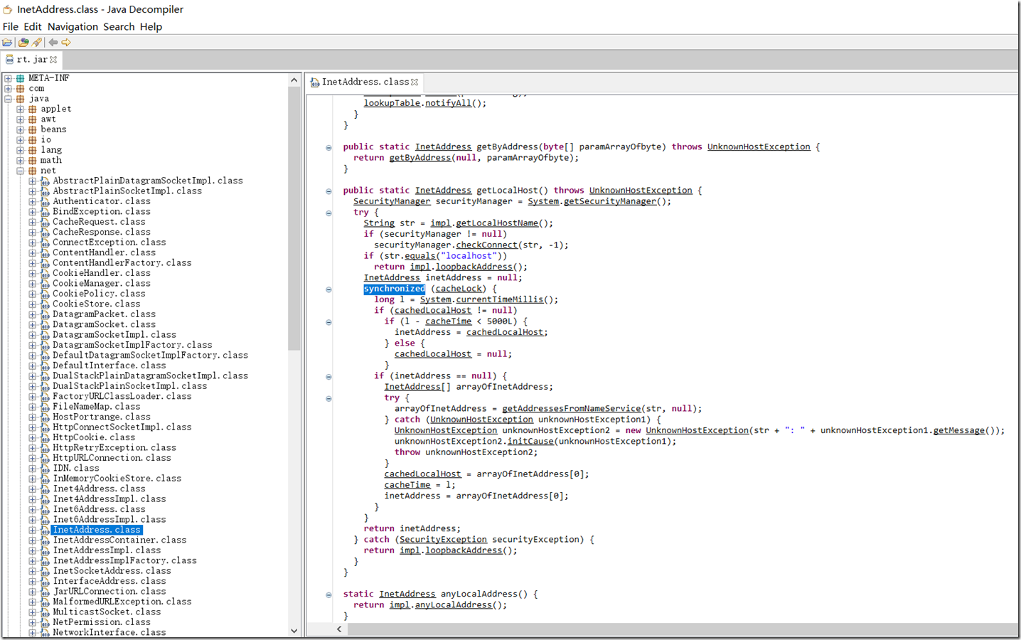Click the Open File toolbar icon

click(x=8, y=43)
